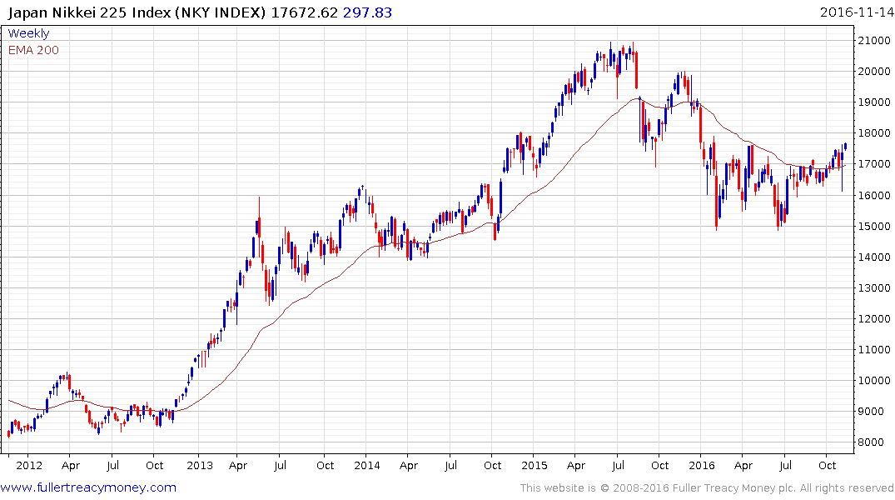Click the 15000 price axis label
Image resolution: width=895 pixels, height=500 pixels.
tap(874, 227)
